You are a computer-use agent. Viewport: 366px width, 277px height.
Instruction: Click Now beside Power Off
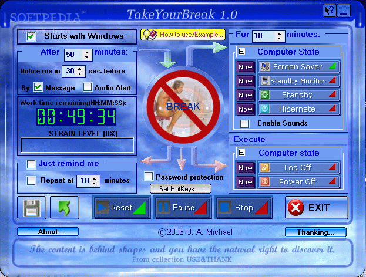[x=246, y=182]
